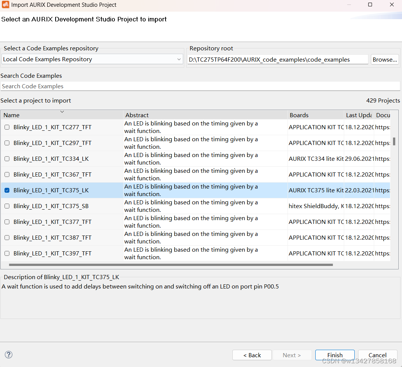Click the 29.06.2021 last update cell
The width and height of the screenshot is (402, 367).
click(x=360, y=159)
